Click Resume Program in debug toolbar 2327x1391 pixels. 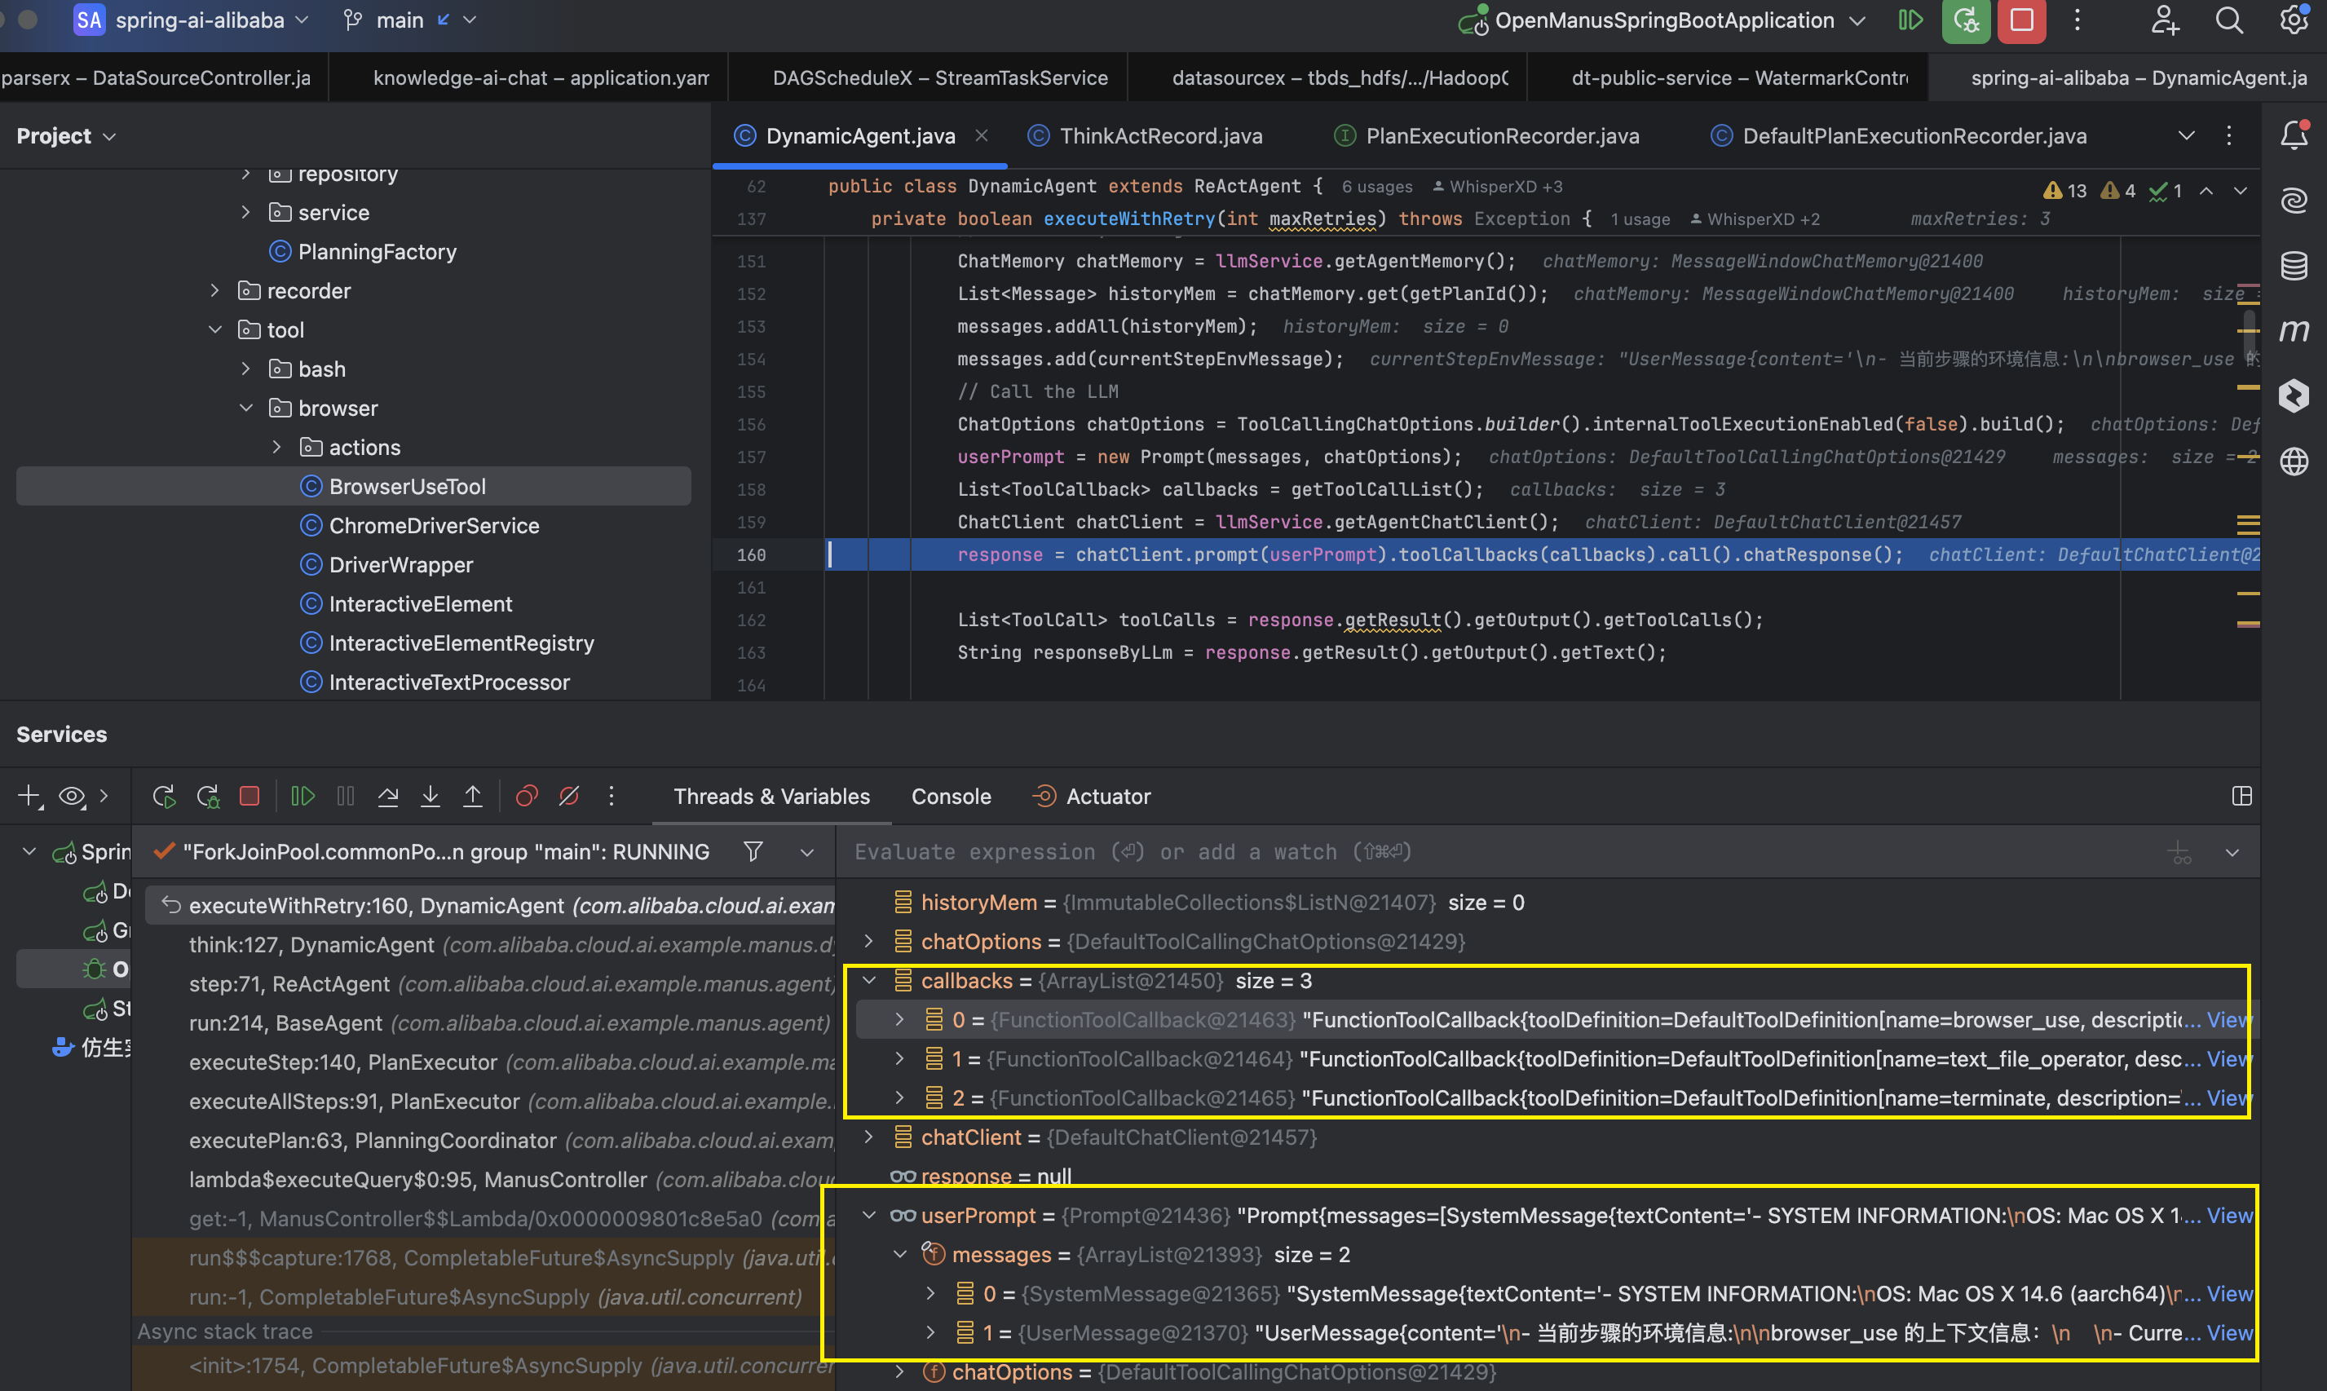pyautogui.click(x=302, y=797)
